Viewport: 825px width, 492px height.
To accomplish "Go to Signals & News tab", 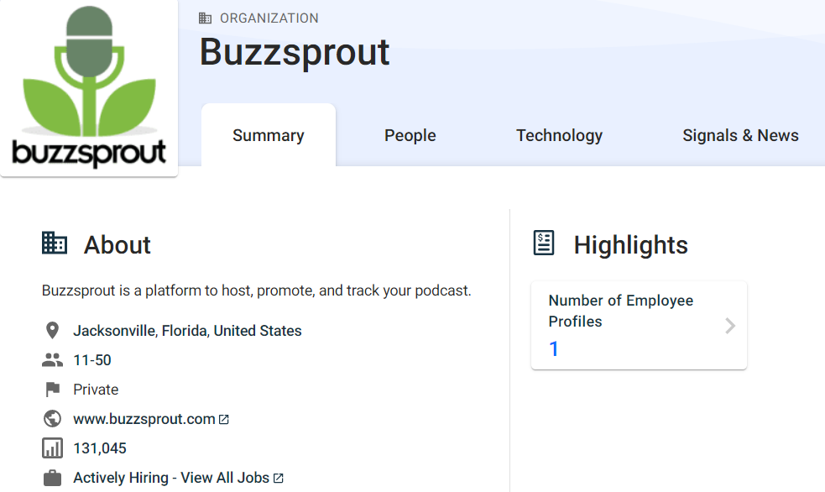I will tap(740, 135).
